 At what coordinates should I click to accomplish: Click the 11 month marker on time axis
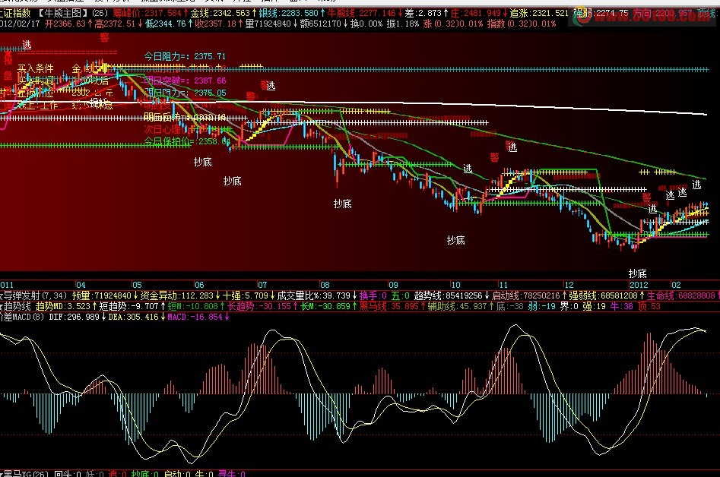pyautogui.click(x=503, y=285)
